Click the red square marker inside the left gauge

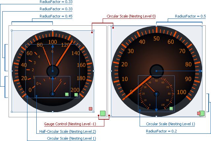click(90, 109)
